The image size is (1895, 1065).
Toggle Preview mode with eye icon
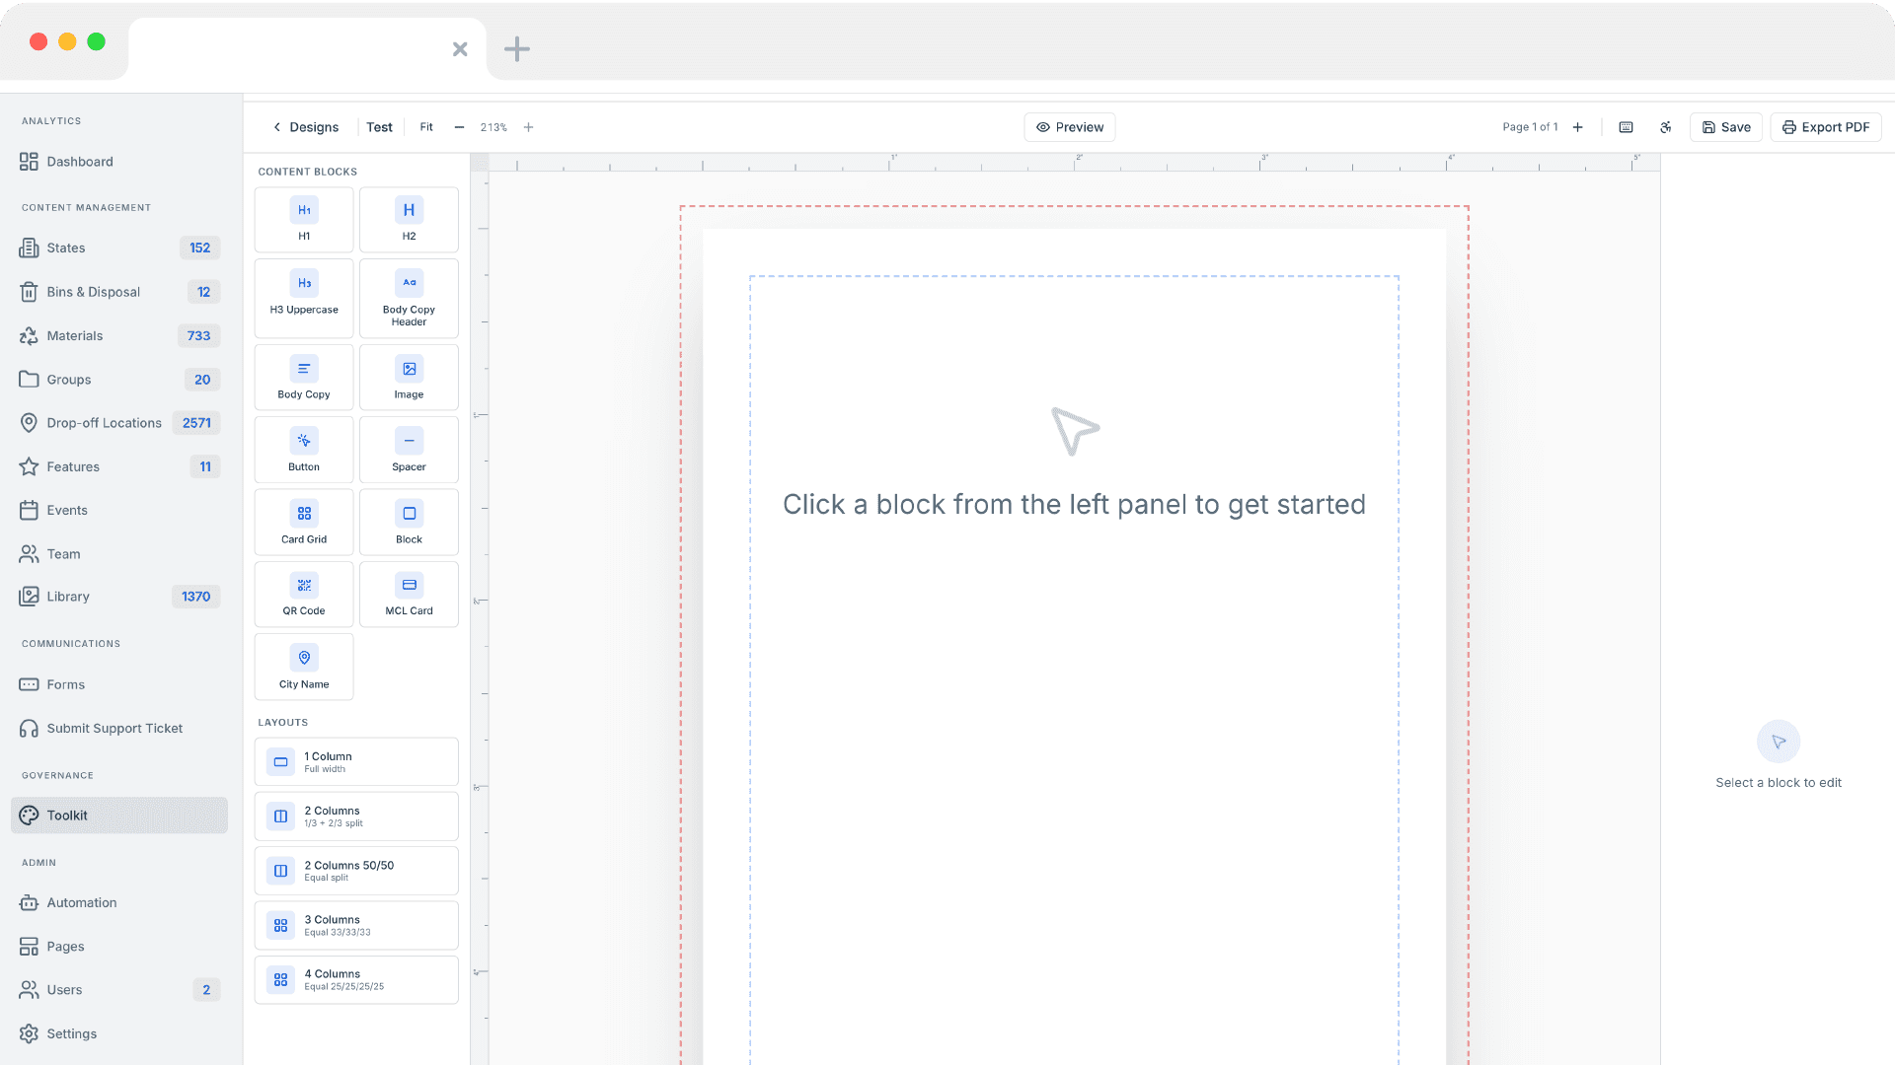tap(1069, 127)
